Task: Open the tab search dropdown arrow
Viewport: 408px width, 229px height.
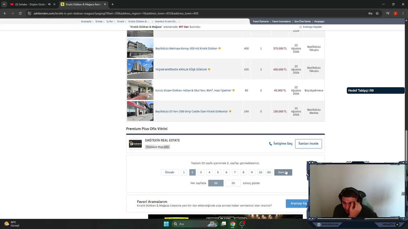Action: pos(4,4)
